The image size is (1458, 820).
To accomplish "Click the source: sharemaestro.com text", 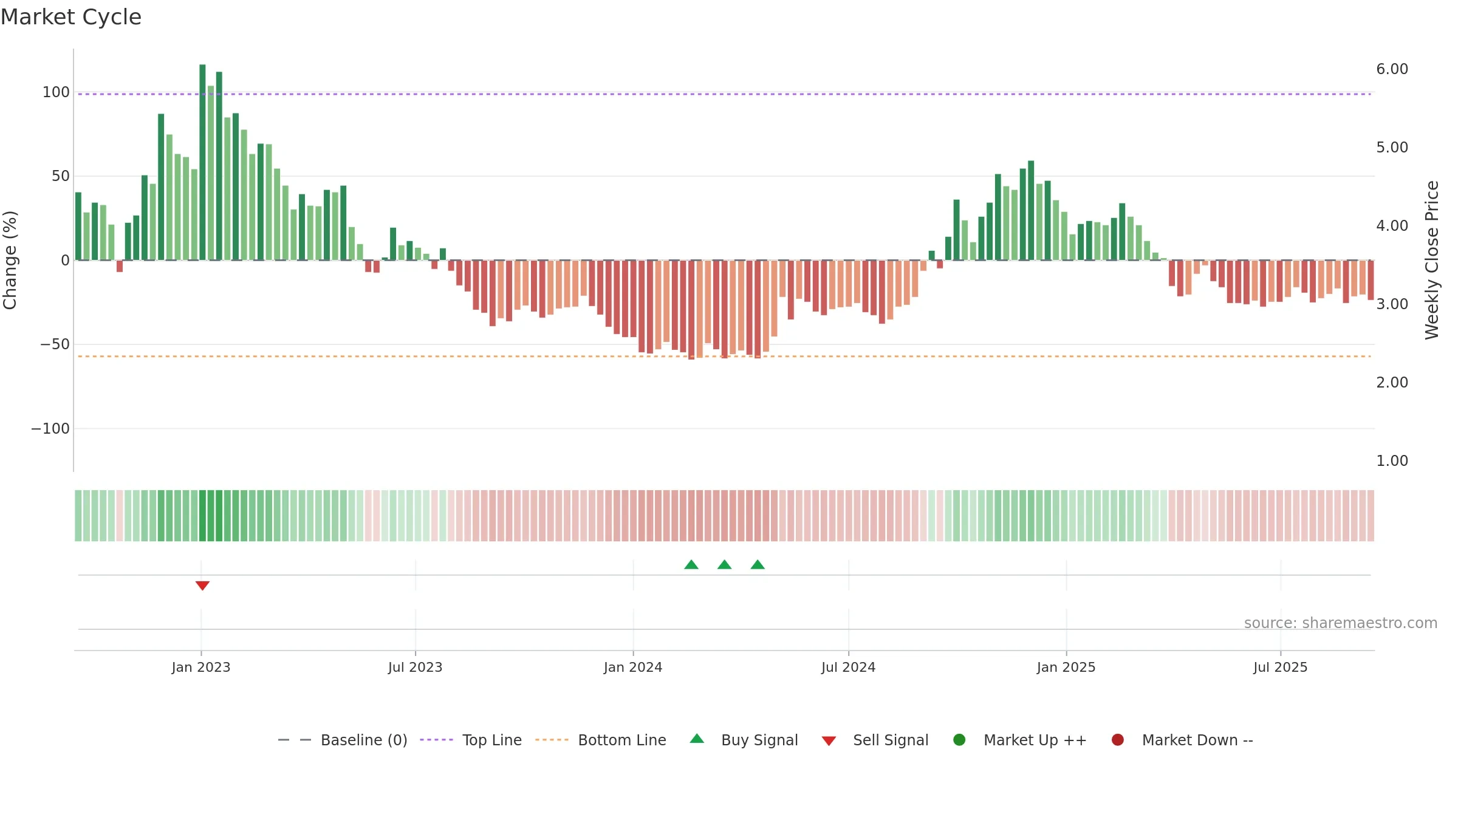I will tap(1341, 623).
